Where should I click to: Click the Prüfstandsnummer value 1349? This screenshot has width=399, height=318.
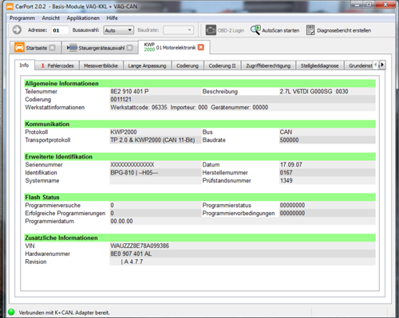click(x=286, y=181)
